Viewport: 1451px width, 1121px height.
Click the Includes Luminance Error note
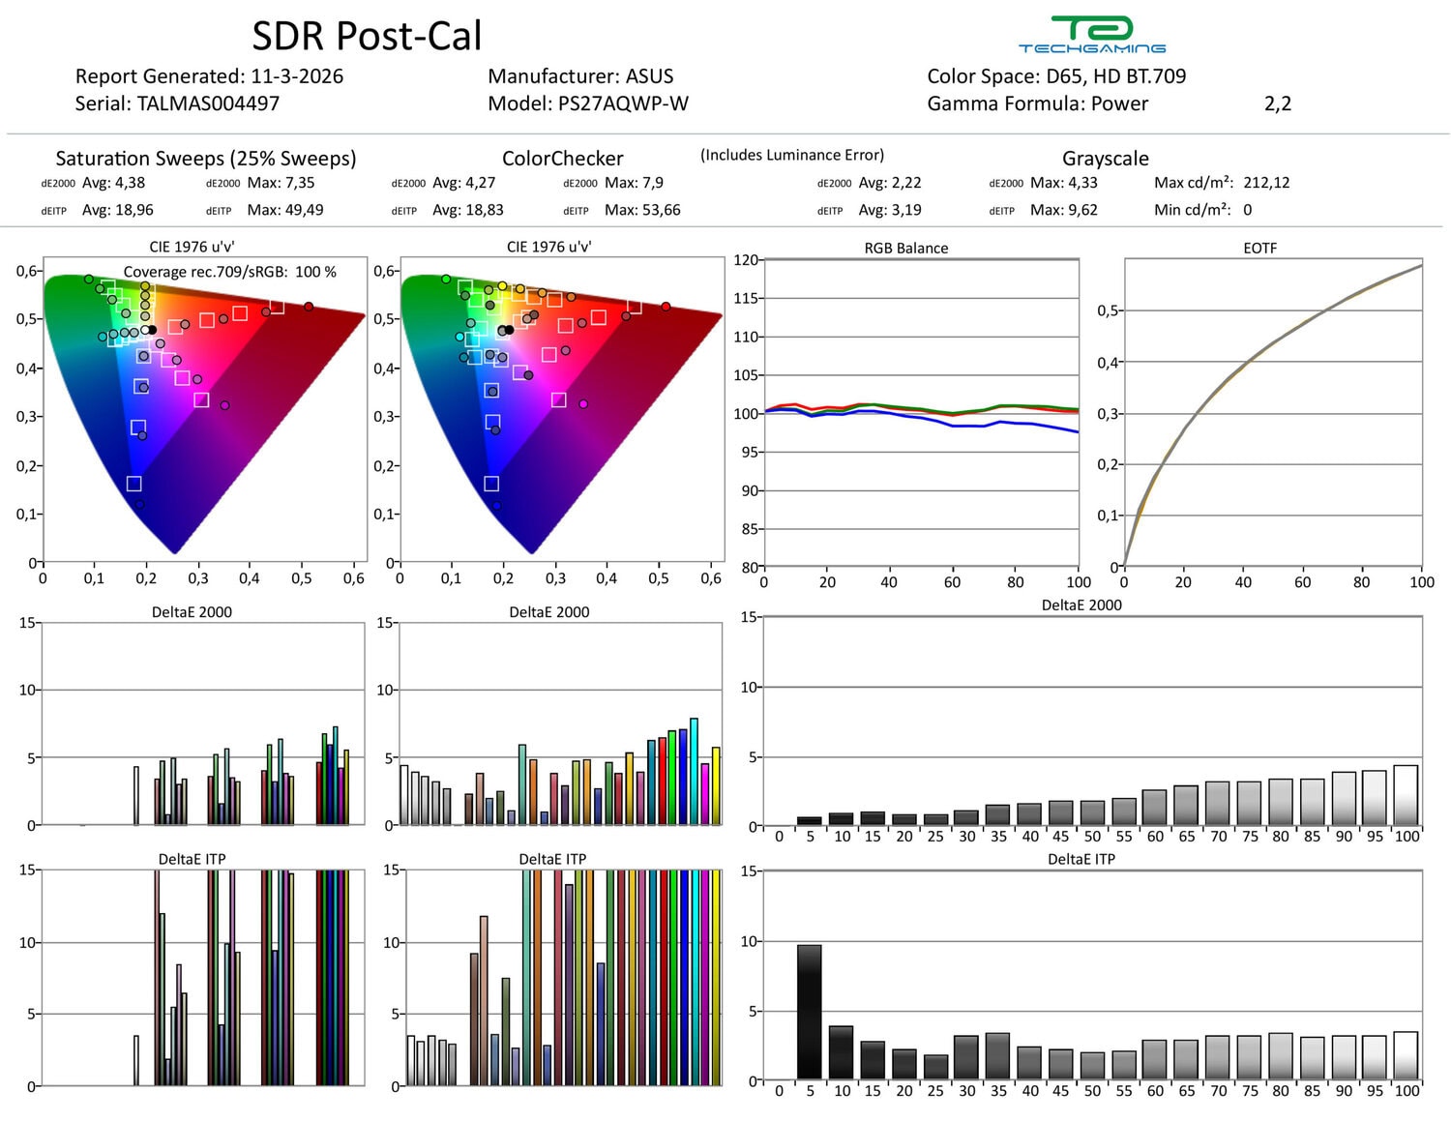(x=792, y=155)
